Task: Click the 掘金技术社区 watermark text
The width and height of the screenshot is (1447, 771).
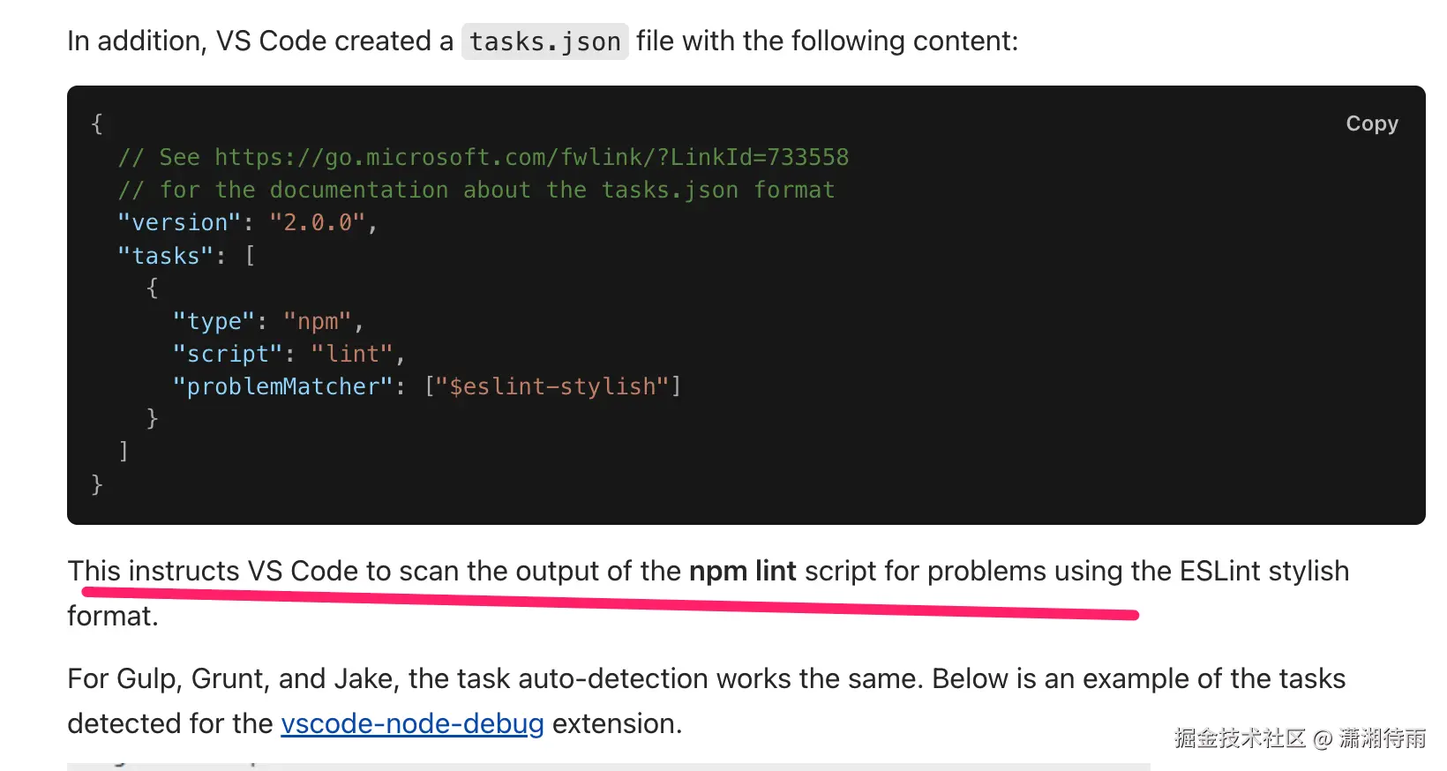Action: point(1239,737)
